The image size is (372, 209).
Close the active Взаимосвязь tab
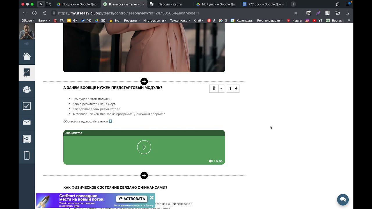click(x=144, y=4)
